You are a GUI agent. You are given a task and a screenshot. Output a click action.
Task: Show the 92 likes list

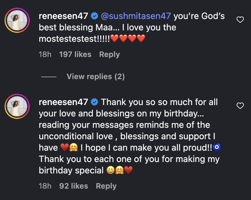point(74,186)
